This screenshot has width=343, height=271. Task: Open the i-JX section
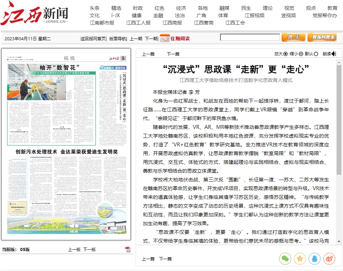click(x=116, y=15)
